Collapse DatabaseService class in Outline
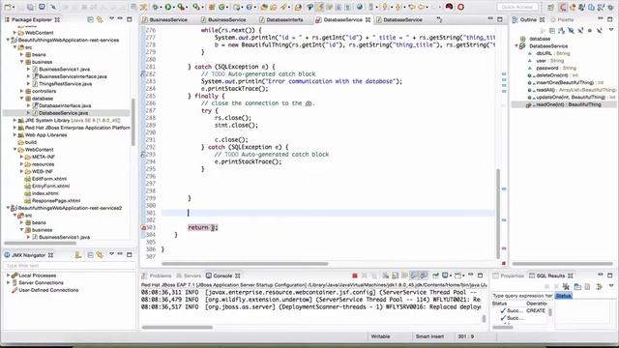The height and width of the screenshot is (348, 619). click(x=516, y=46)
